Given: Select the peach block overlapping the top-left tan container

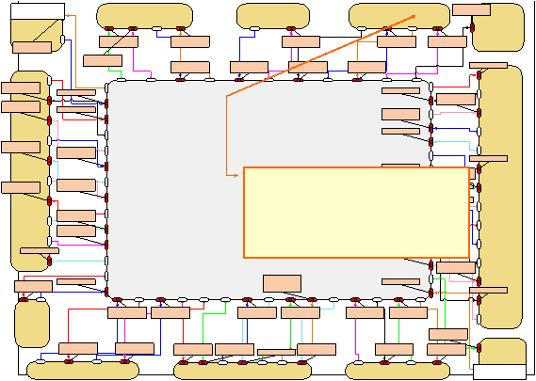Looking at the screenshot, I should tap(32, 47).
